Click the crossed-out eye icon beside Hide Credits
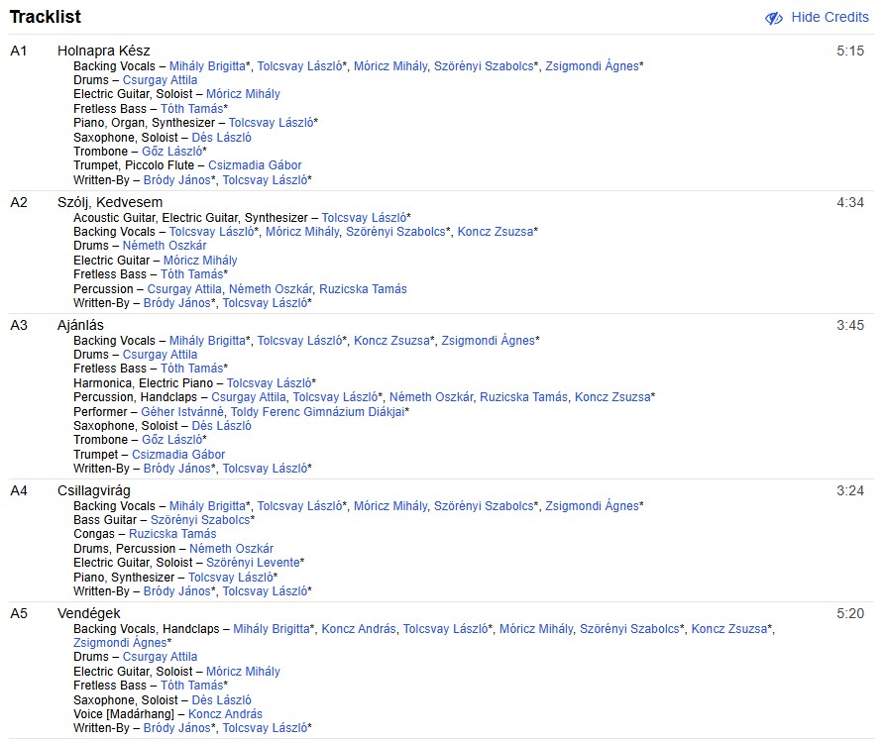 [774, 18]
